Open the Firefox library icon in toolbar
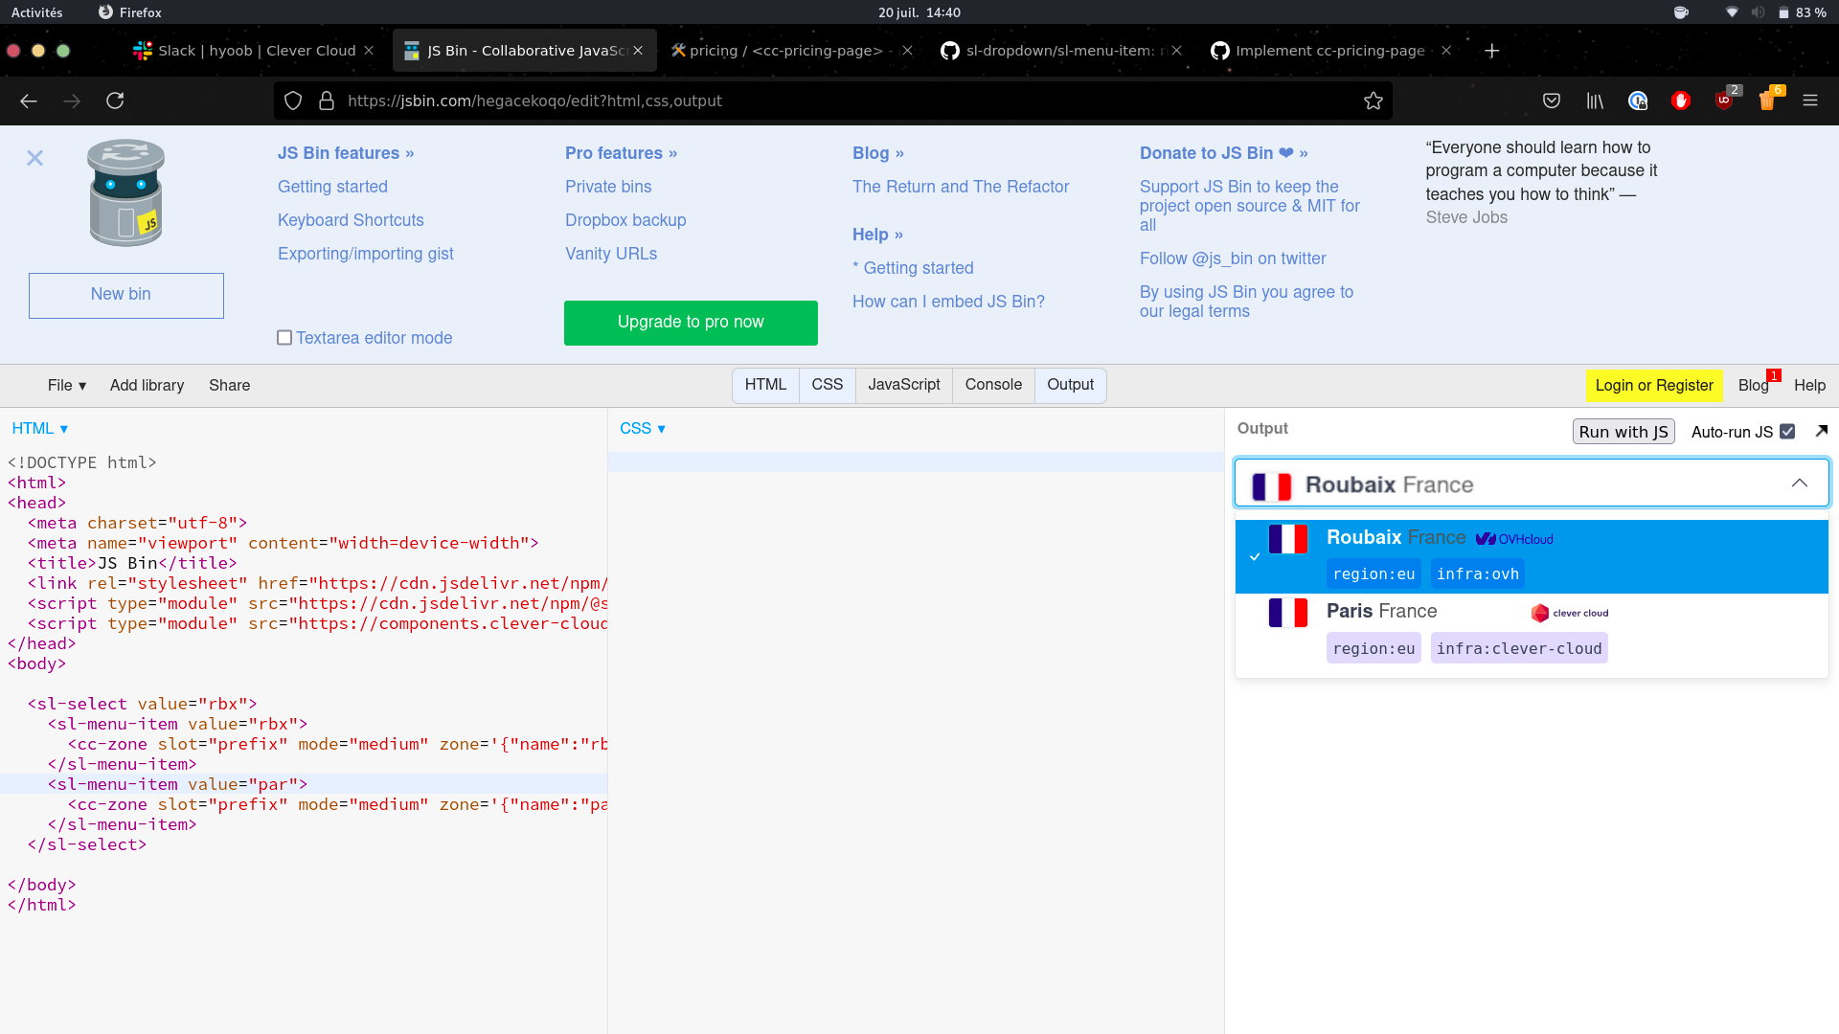1839x1034 pixels. 1595,101
